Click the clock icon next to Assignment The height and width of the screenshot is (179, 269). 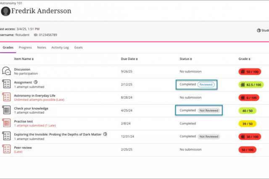35,82
